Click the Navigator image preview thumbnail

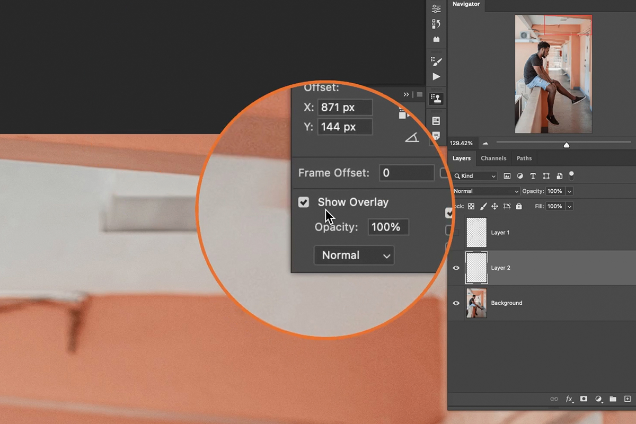553,74
